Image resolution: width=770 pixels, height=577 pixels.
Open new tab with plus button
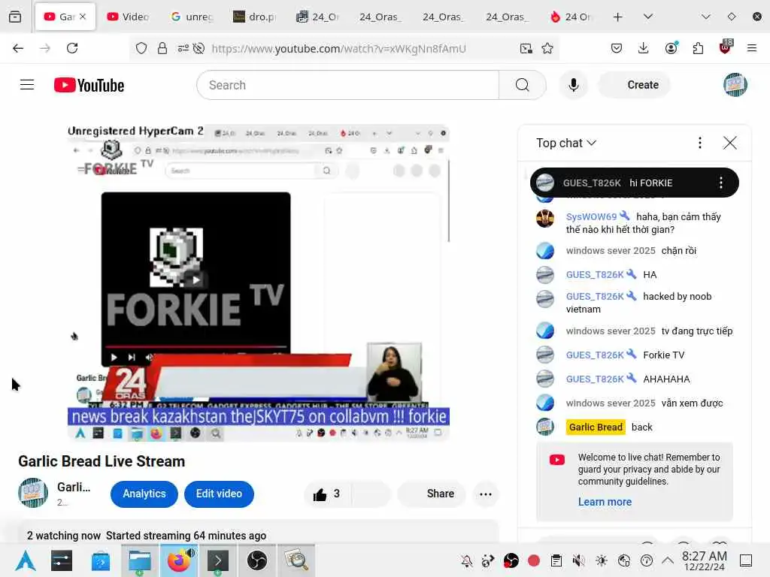618,17
